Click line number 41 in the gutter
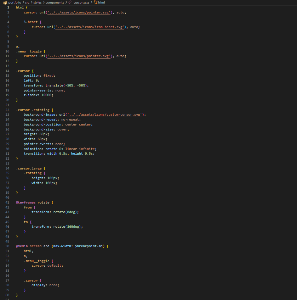Viewport: 297px width, 300px height. pos(7,202)
